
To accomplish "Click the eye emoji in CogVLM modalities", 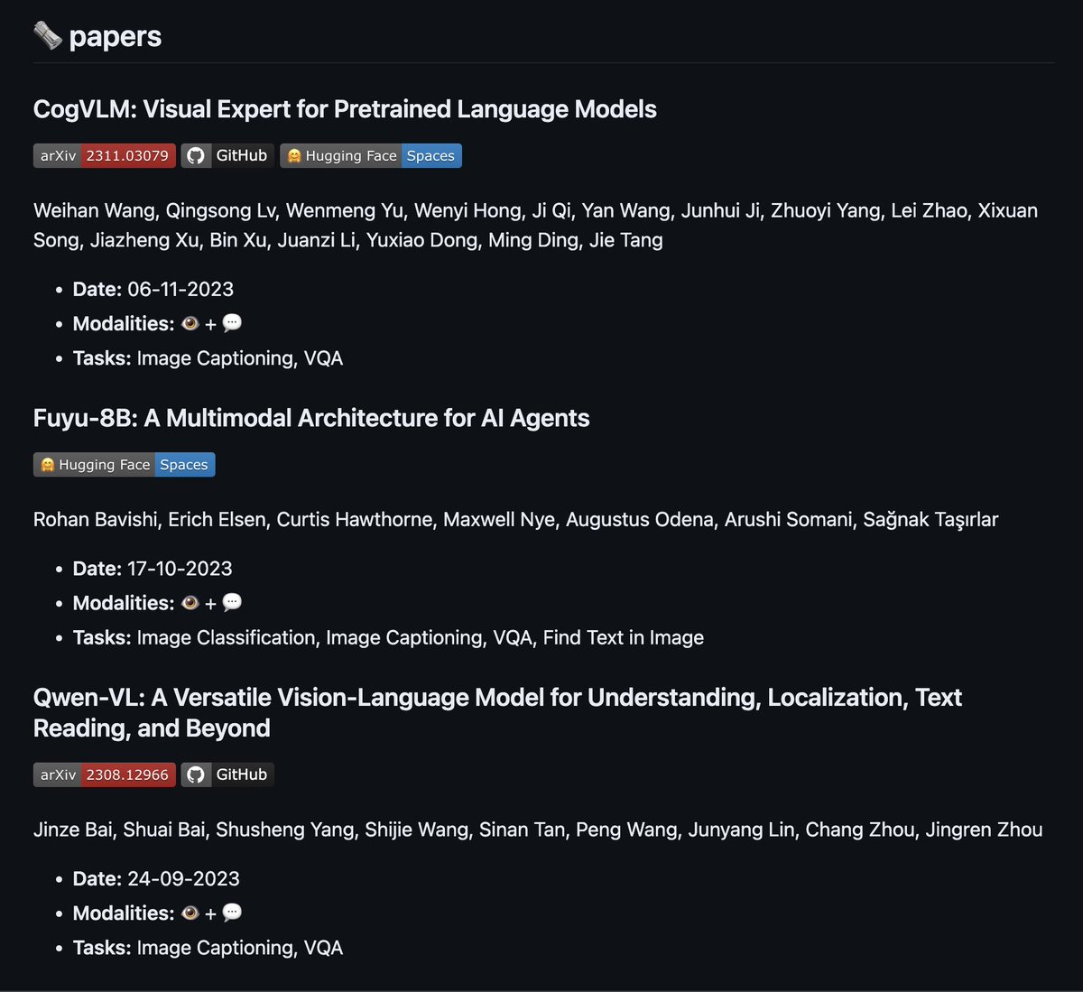I will [190, 323].
